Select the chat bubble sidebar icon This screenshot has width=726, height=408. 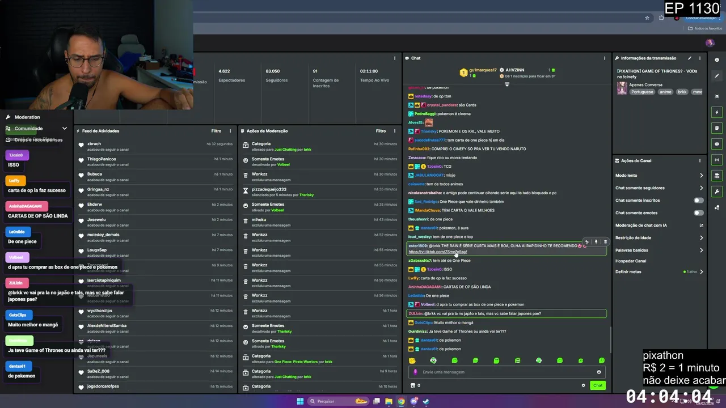(717, 144)
